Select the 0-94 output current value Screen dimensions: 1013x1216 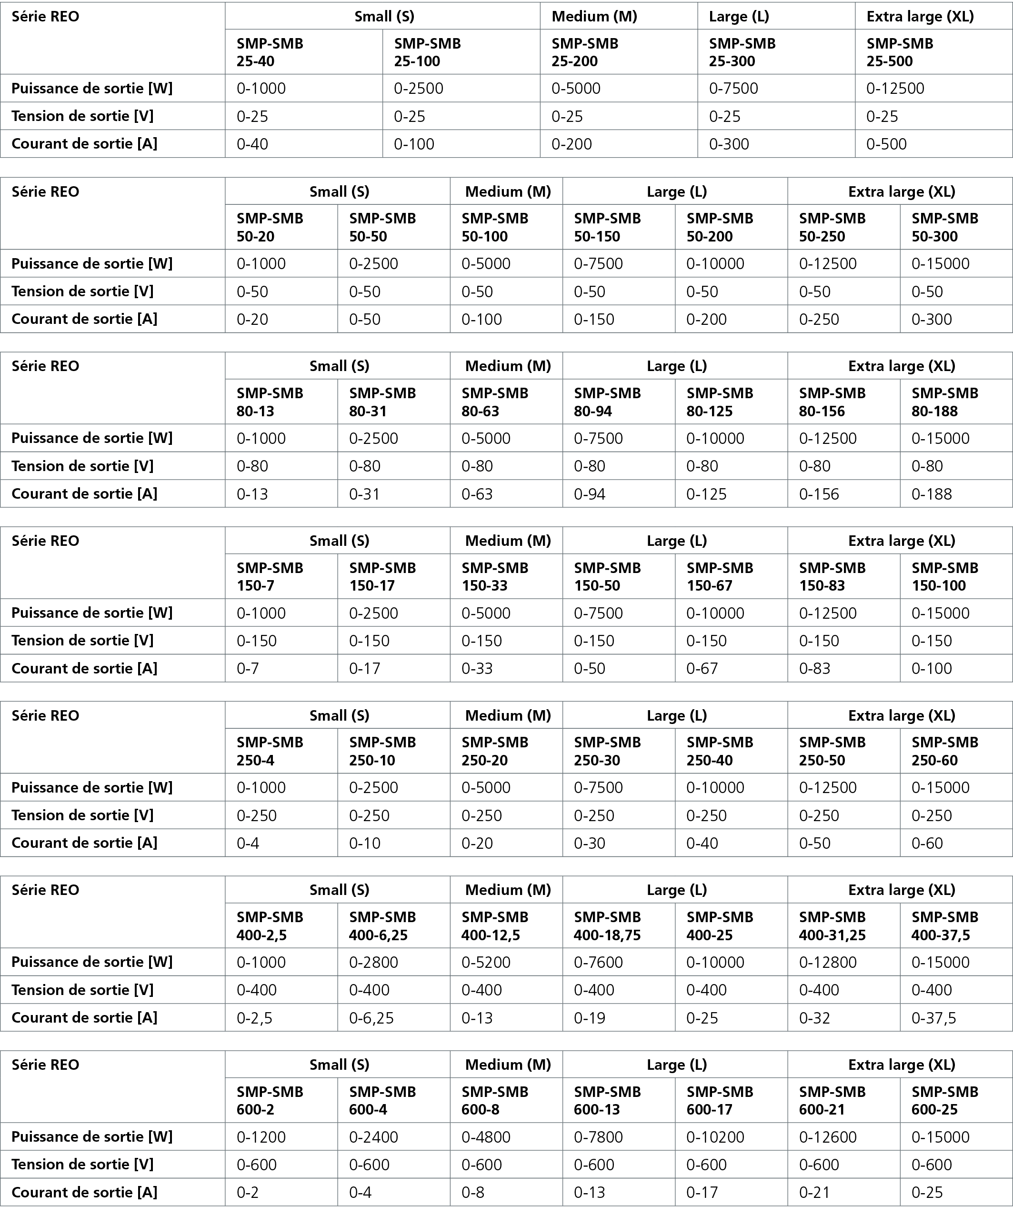tap(589, 494)
